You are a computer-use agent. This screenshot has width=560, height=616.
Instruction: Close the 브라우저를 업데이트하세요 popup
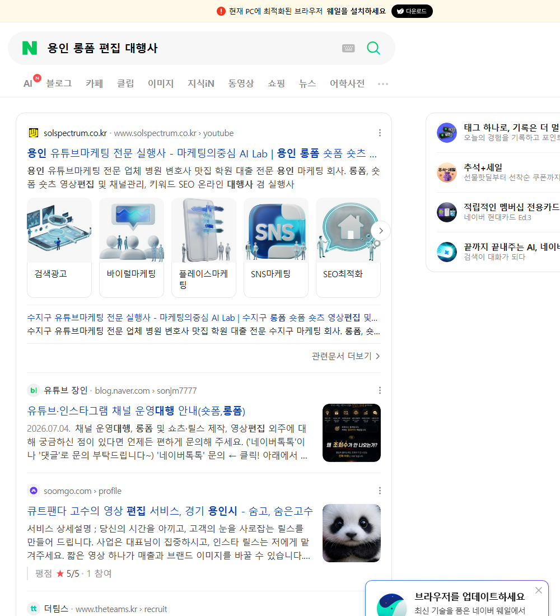tap(539, 590)
